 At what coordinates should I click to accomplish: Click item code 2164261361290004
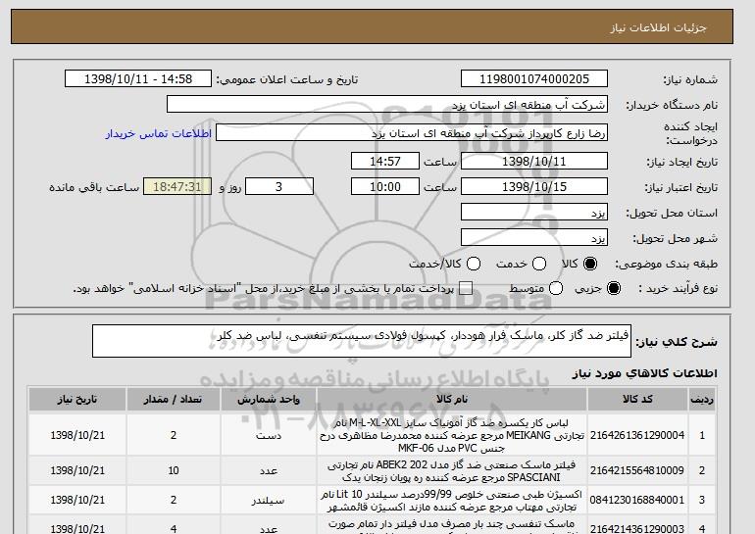click(x=637, y=435)
